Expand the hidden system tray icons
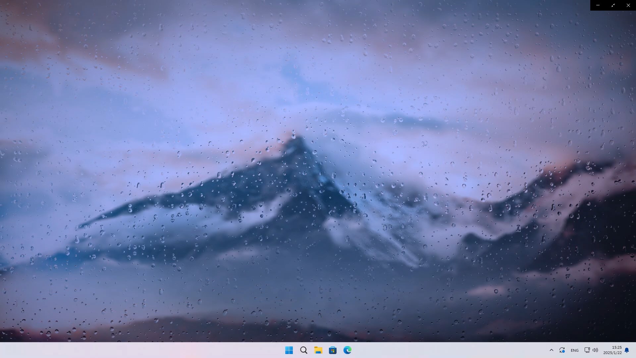 click(x=551, y=350)
